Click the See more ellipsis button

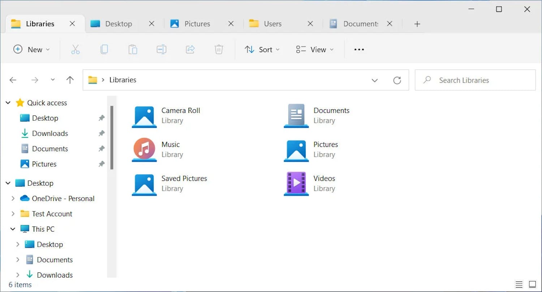click(359, 50)
